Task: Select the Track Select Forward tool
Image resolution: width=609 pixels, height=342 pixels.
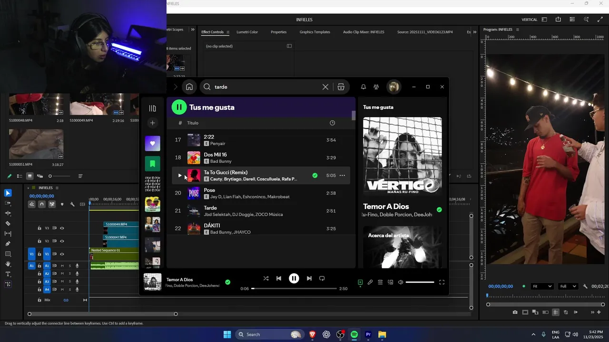Action: pos(8,203)
